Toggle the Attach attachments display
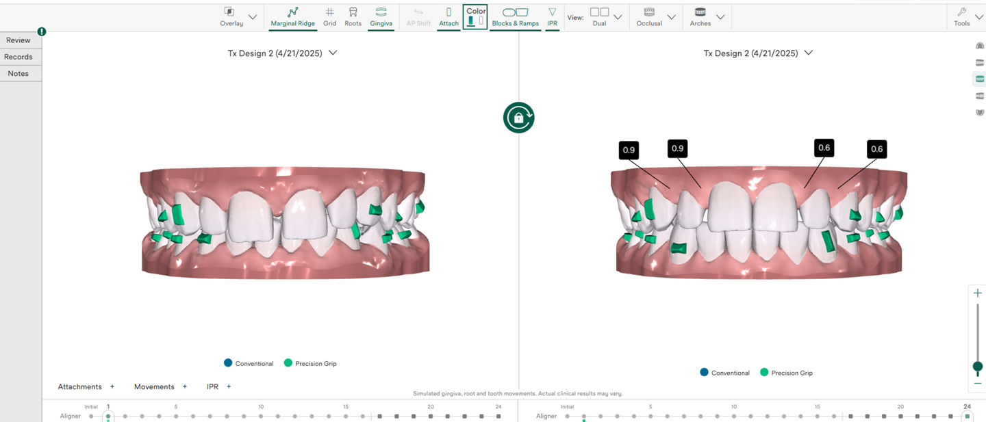 point(448,17)
